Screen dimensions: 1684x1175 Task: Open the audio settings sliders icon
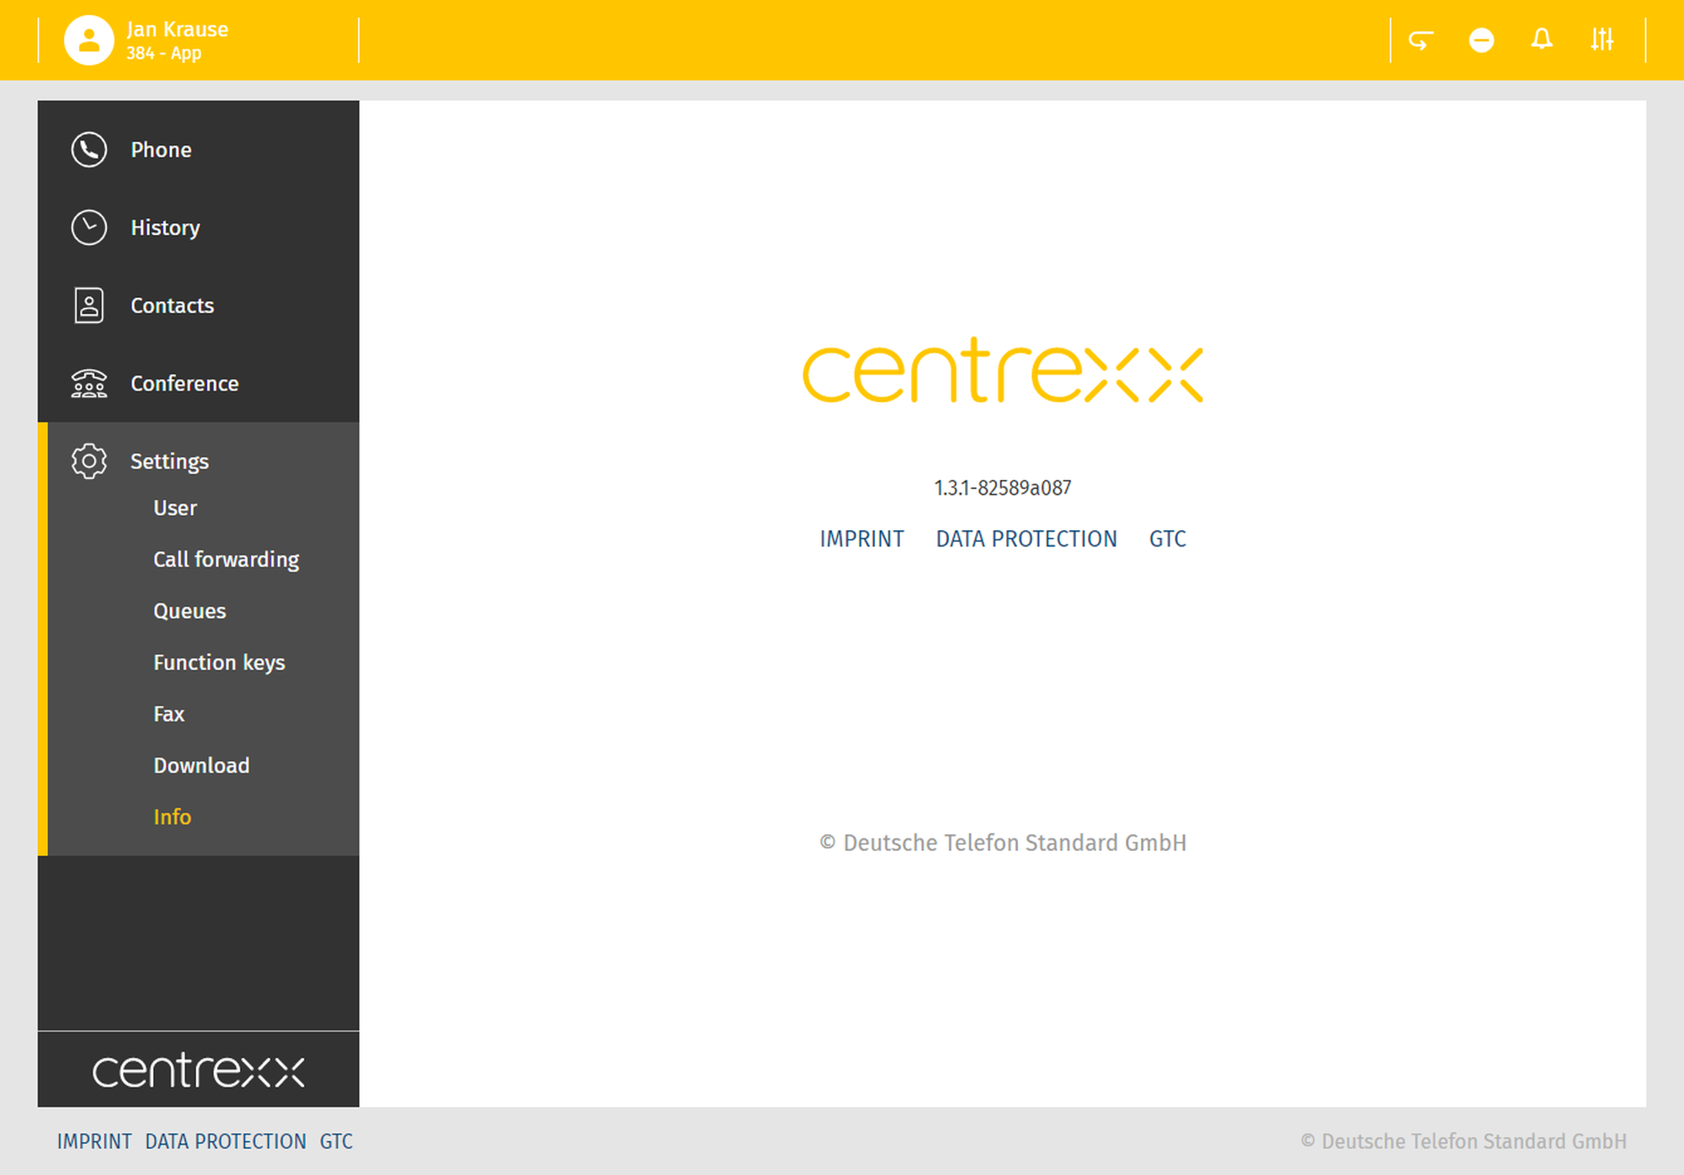(x=1601, y=40)
